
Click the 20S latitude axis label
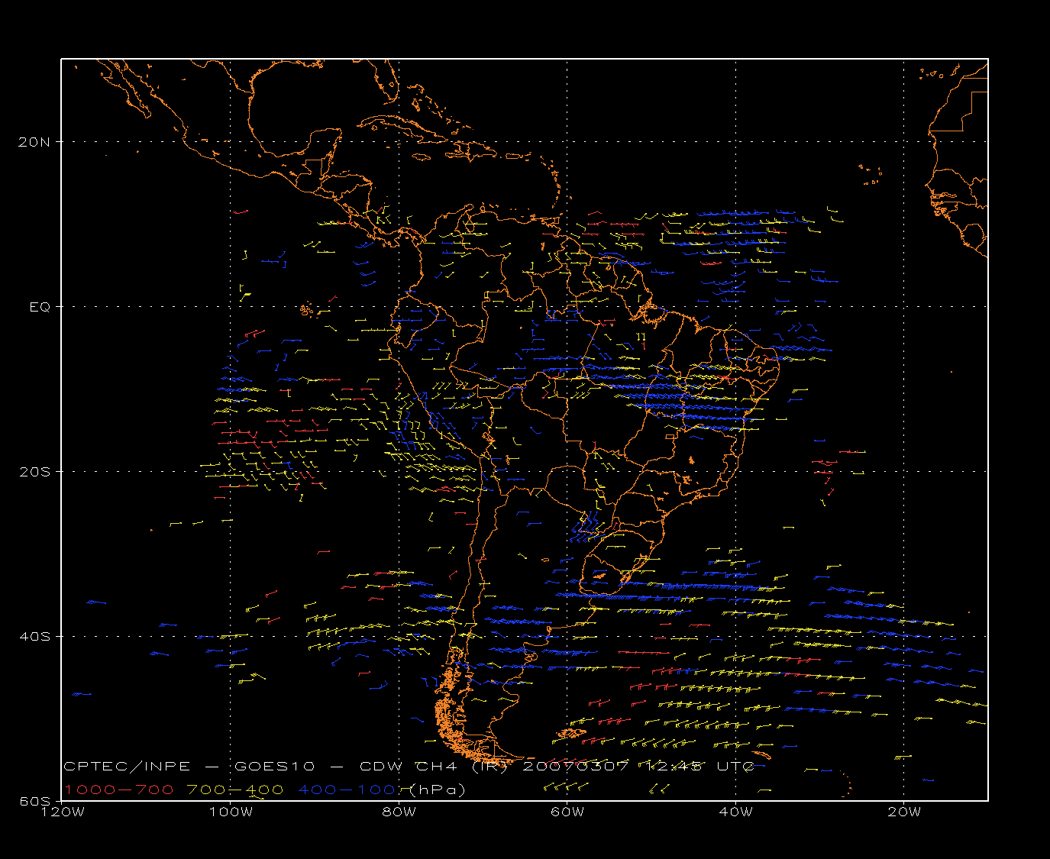coord(36,472)
